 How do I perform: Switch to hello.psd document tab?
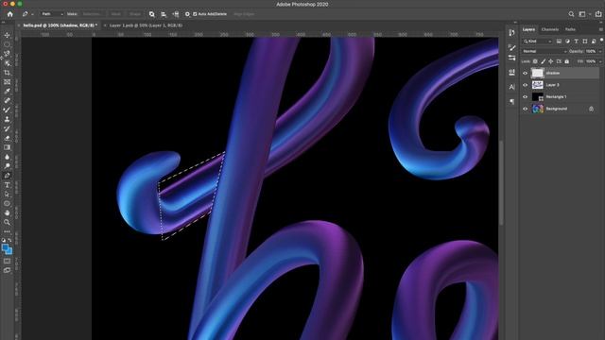tap(60, 25)
